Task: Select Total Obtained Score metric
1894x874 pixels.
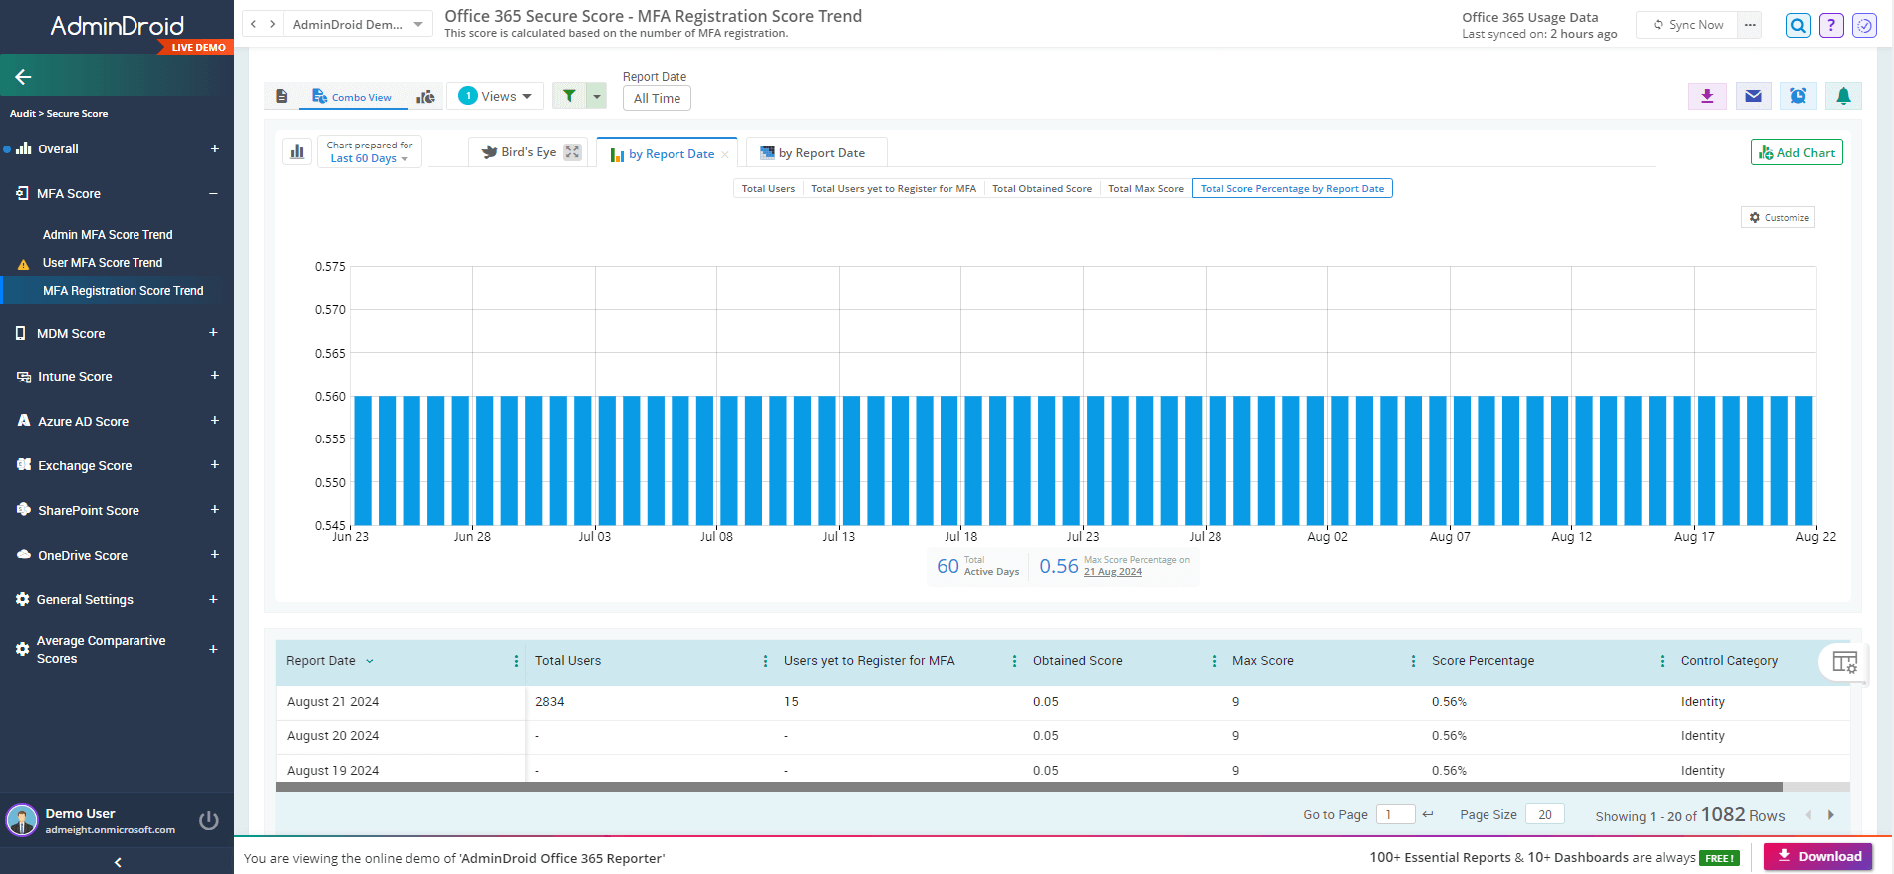Action: [1042, 188]
